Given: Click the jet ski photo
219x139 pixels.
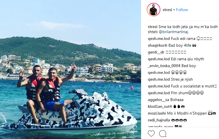Looking at the screenshot, I should pos(70,69).
